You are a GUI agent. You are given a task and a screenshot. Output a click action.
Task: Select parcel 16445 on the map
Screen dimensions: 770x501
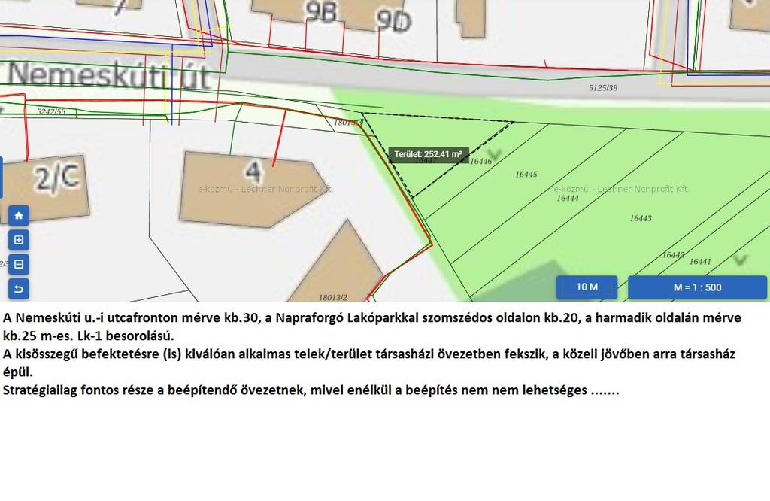tap(526, 174)
